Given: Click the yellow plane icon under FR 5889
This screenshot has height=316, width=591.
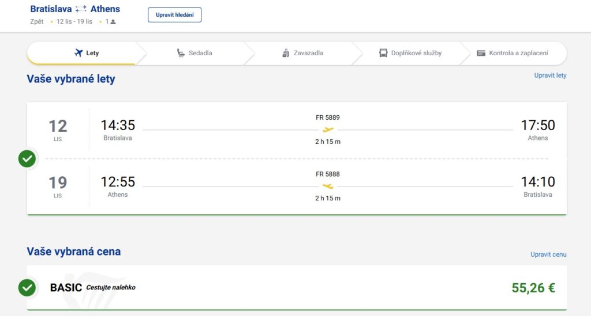Looking at the screenshot, I should coord(328,130).
